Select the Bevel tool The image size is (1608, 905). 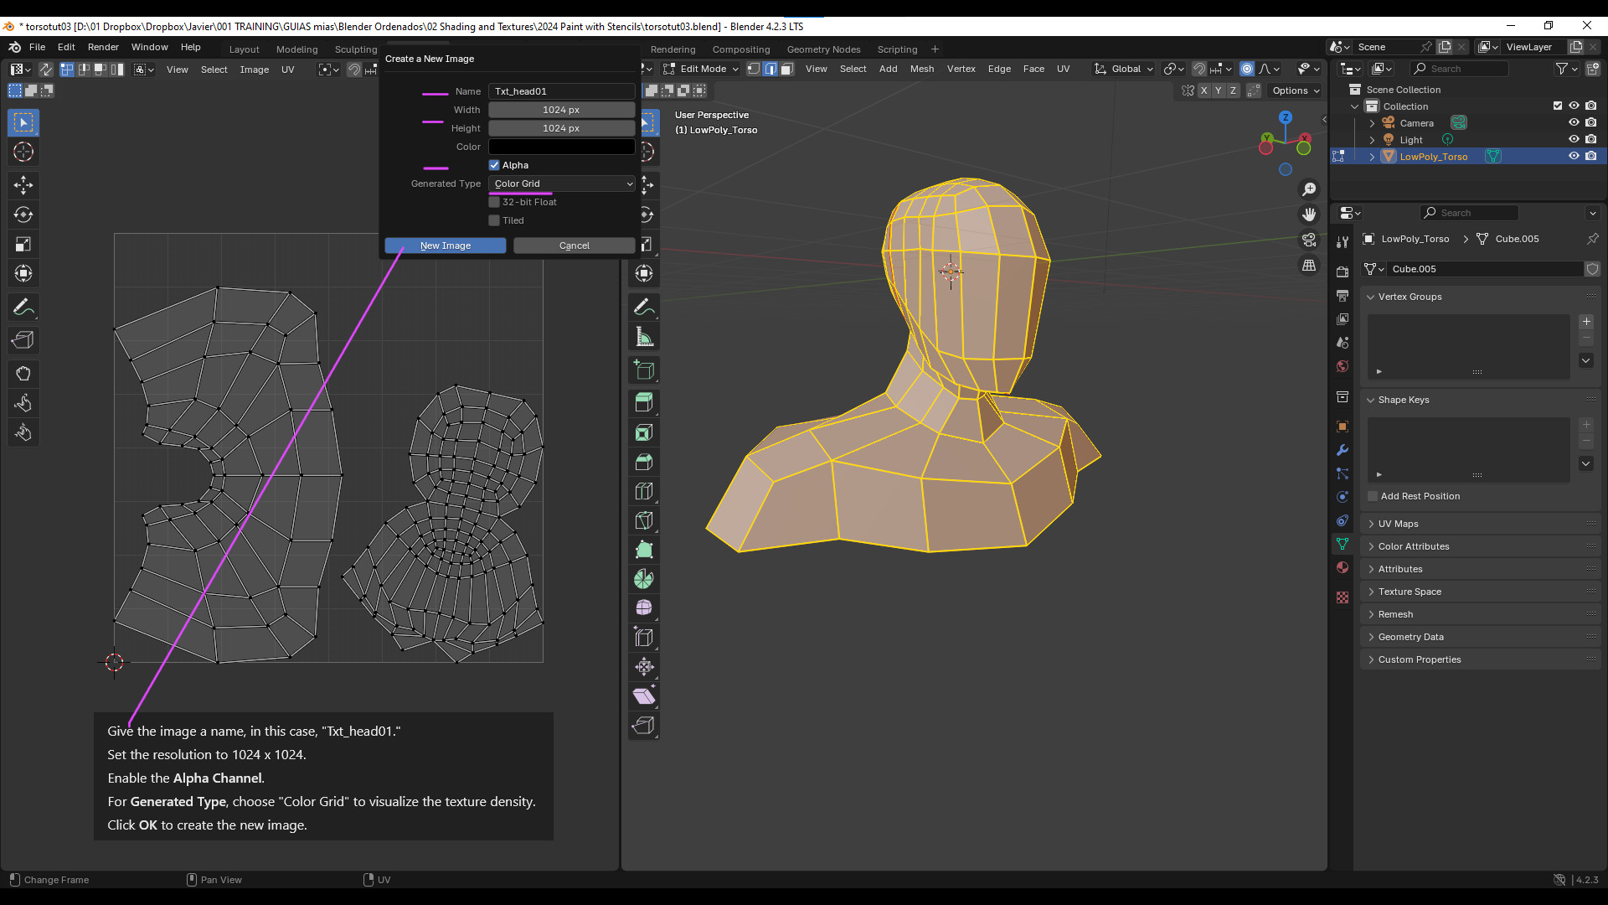644,462
